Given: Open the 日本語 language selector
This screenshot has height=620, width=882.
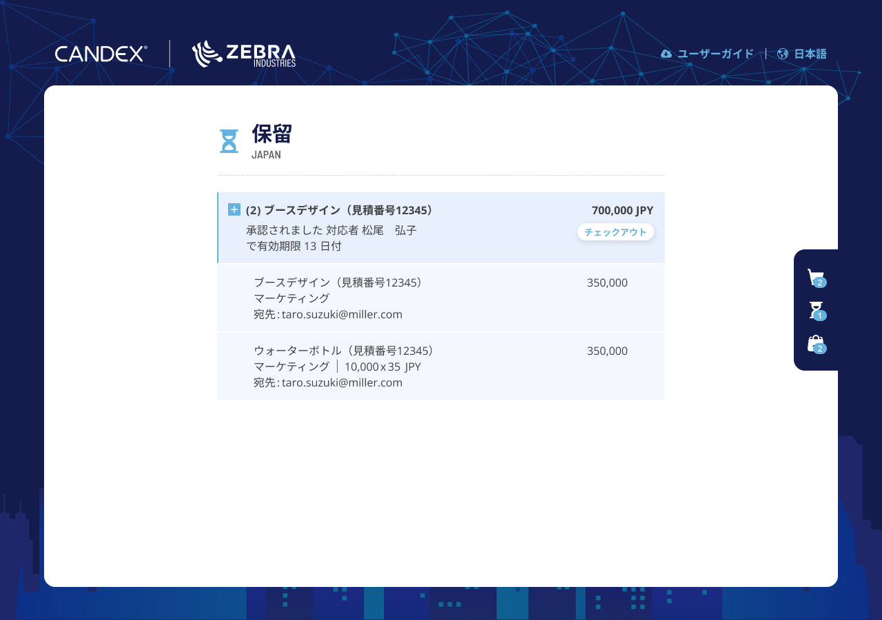Looking at the screenshot, I should pyautogui.click(x=810, y=54).
